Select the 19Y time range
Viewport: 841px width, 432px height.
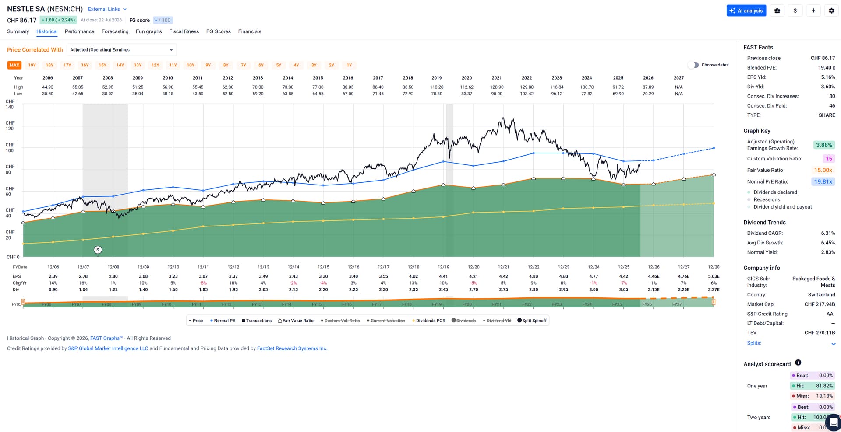[x=32, y=65]
